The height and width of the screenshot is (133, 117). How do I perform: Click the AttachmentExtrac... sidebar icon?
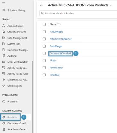point(4,129)
